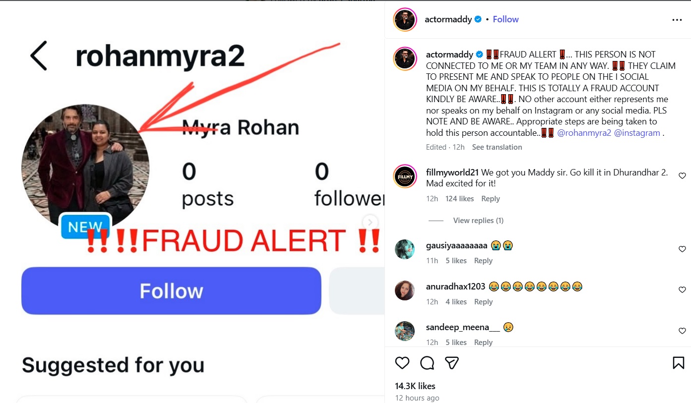Screen dimensions: 691x403
Task: Open the three-dot more options menu
Action: [677, 20]
